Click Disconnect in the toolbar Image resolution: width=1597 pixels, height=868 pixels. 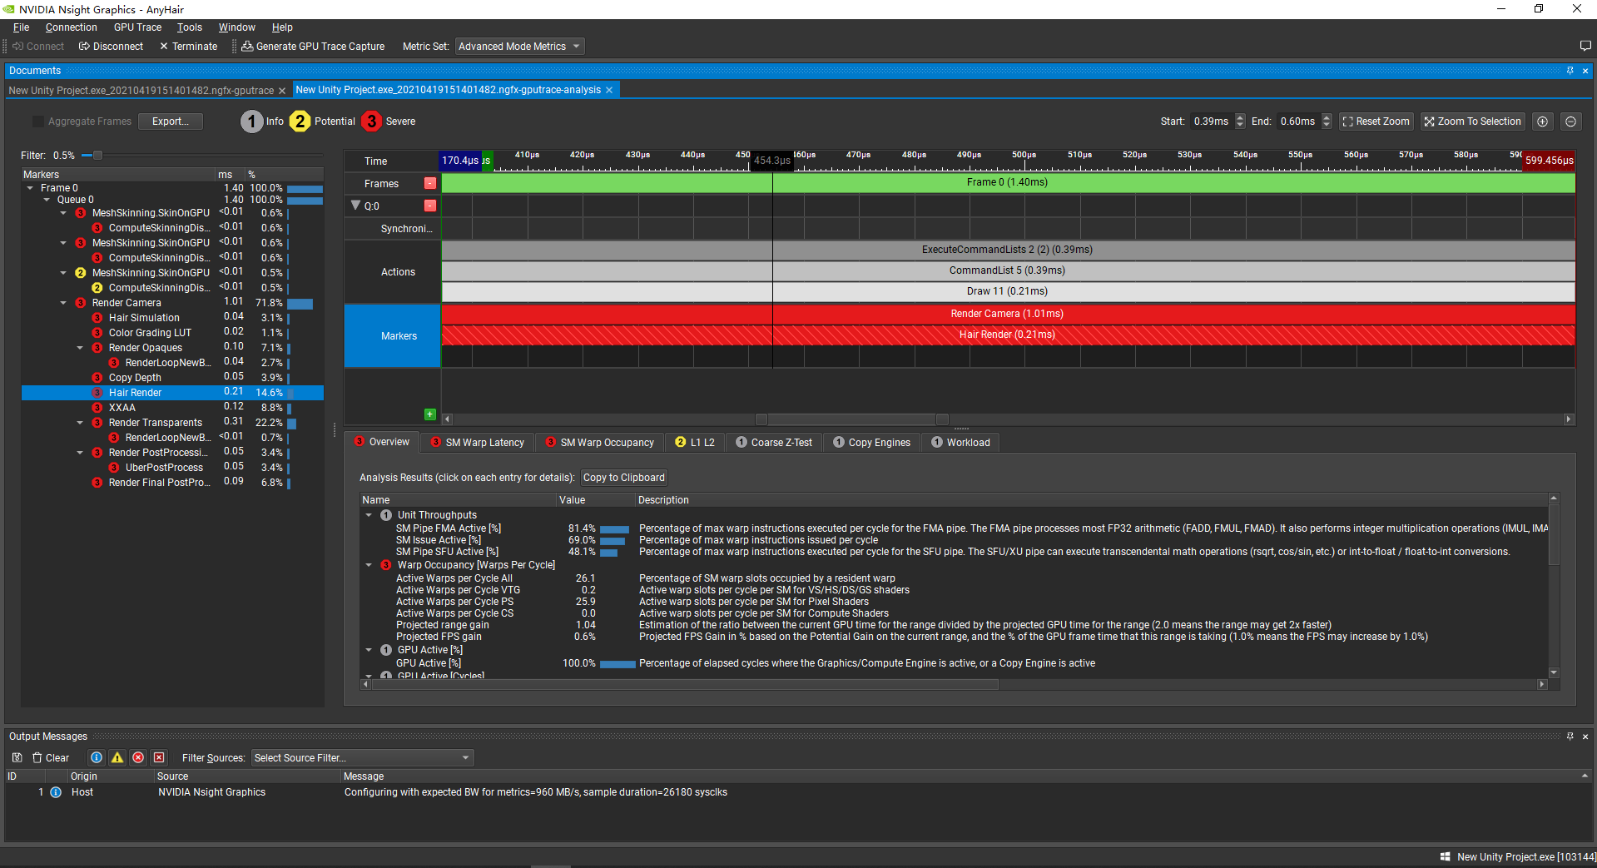(x=112, y=47)
